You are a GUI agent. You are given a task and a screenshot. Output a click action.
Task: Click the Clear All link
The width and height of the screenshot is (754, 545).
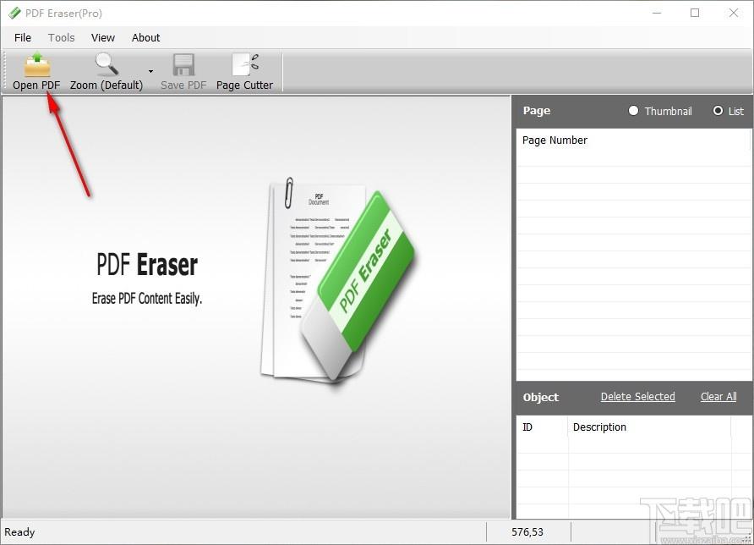[718, 397]
